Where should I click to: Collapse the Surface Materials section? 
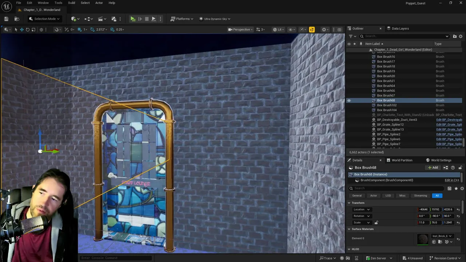(349, 229)
